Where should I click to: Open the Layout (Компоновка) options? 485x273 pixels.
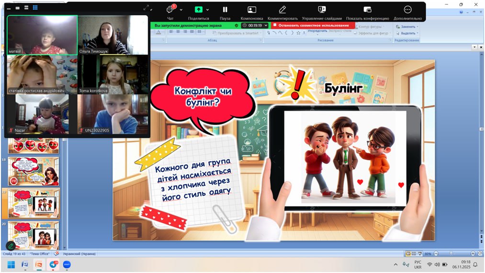click(x=252, y=10)
